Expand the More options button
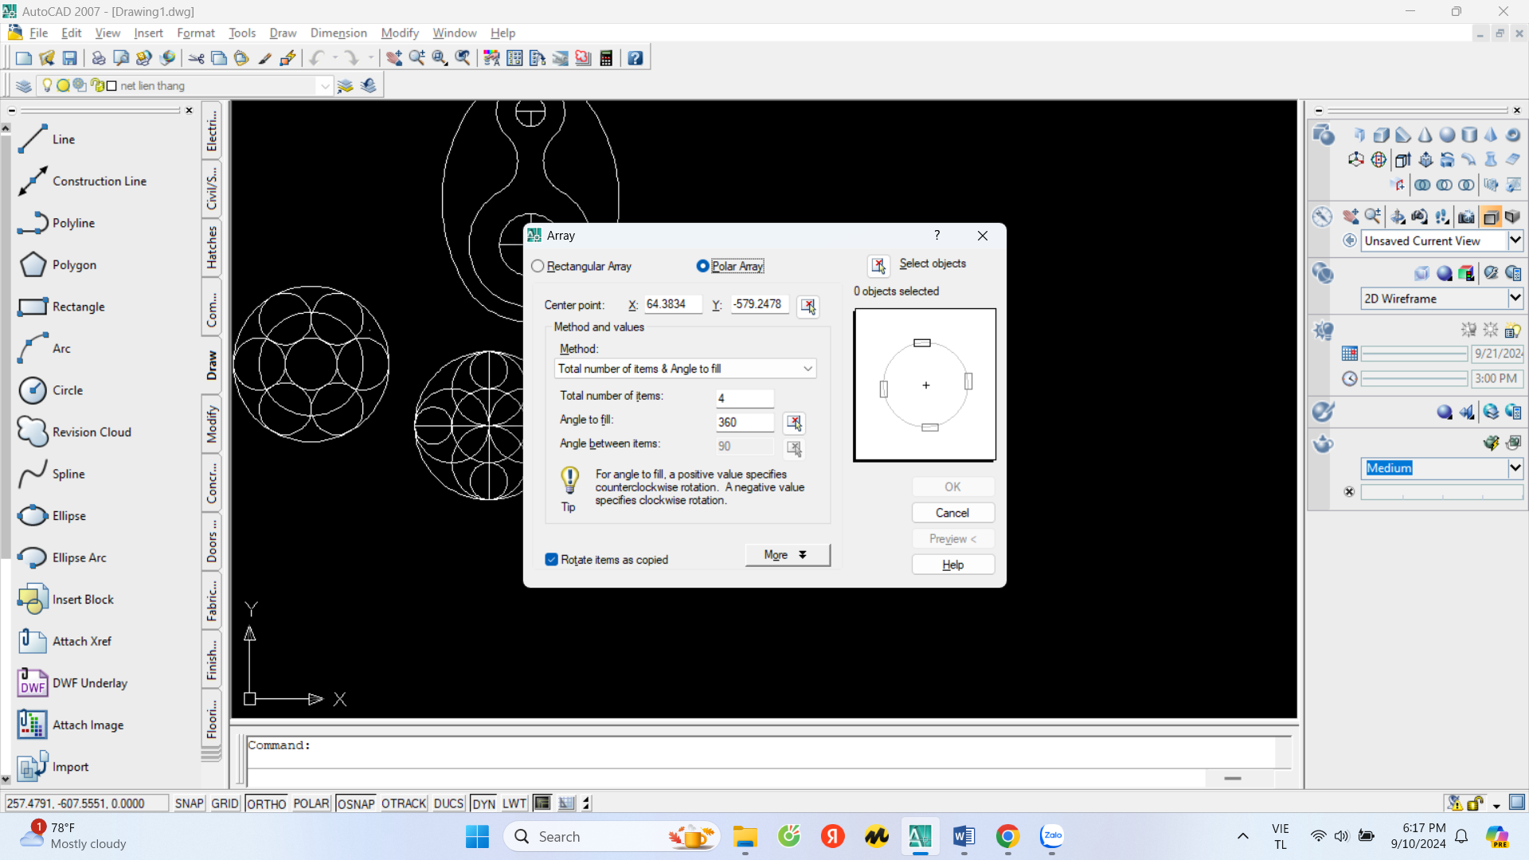The height and width of the screenshot is (860, 1529). (x=787, y=555)
